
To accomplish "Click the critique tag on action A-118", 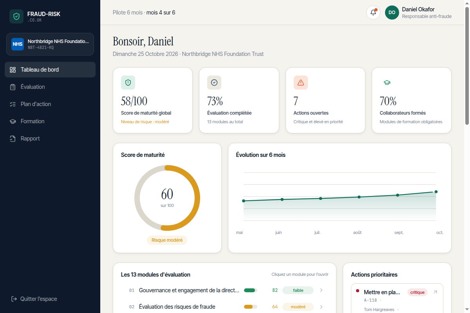I will tap(418, 292).
